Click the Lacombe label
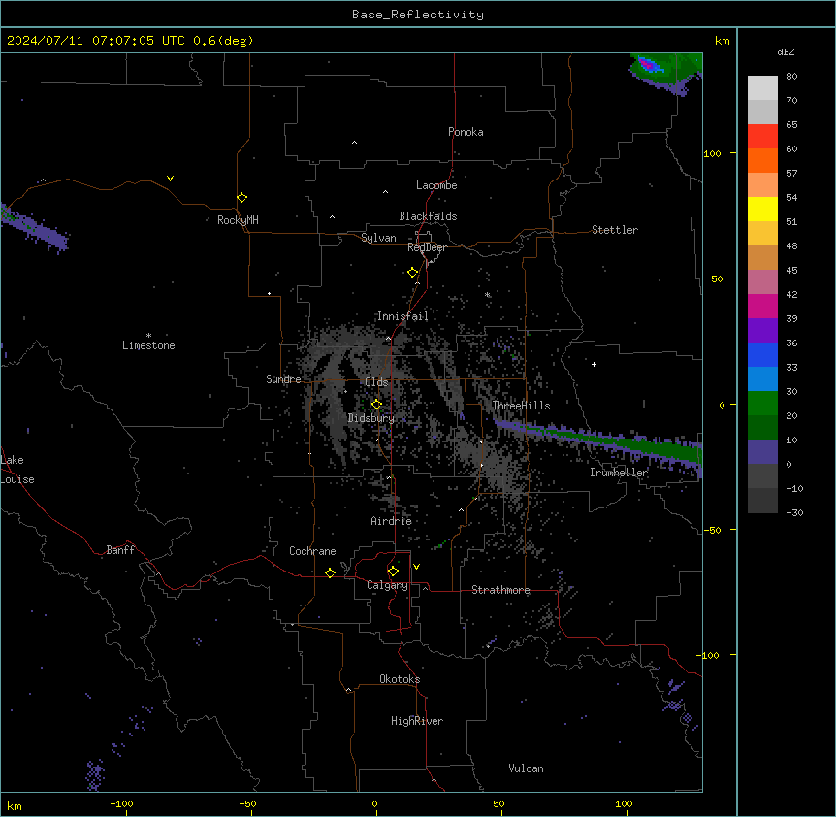The width and height of the screenshot is (836, 817). pyautogui.click(x=436, y=185)
